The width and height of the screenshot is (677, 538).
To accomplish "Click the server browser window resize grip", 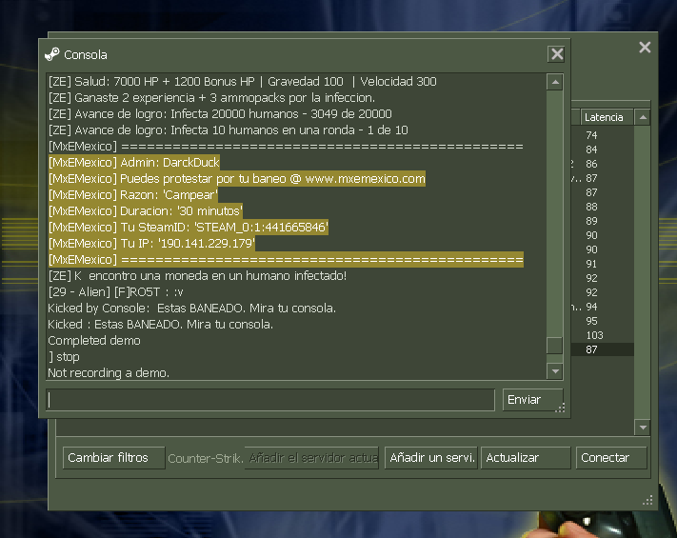I will (x=647, y=501).
